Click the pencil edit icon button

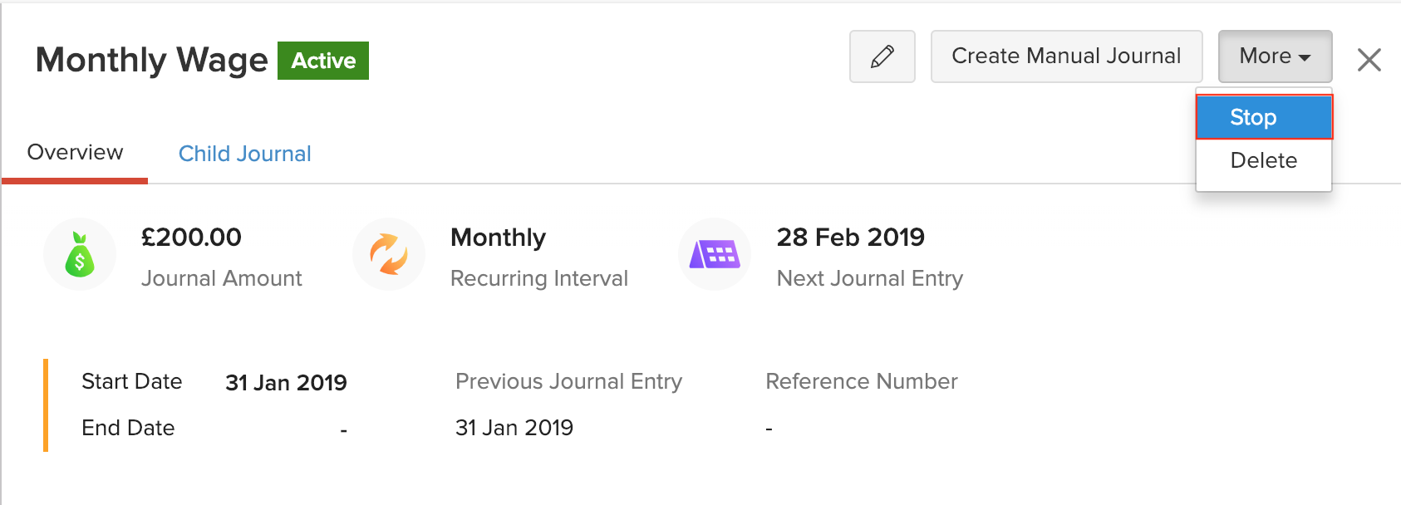point(882,56)
